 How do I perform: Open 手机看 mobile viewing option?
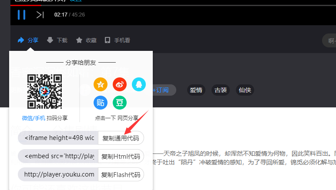(108, 40)
